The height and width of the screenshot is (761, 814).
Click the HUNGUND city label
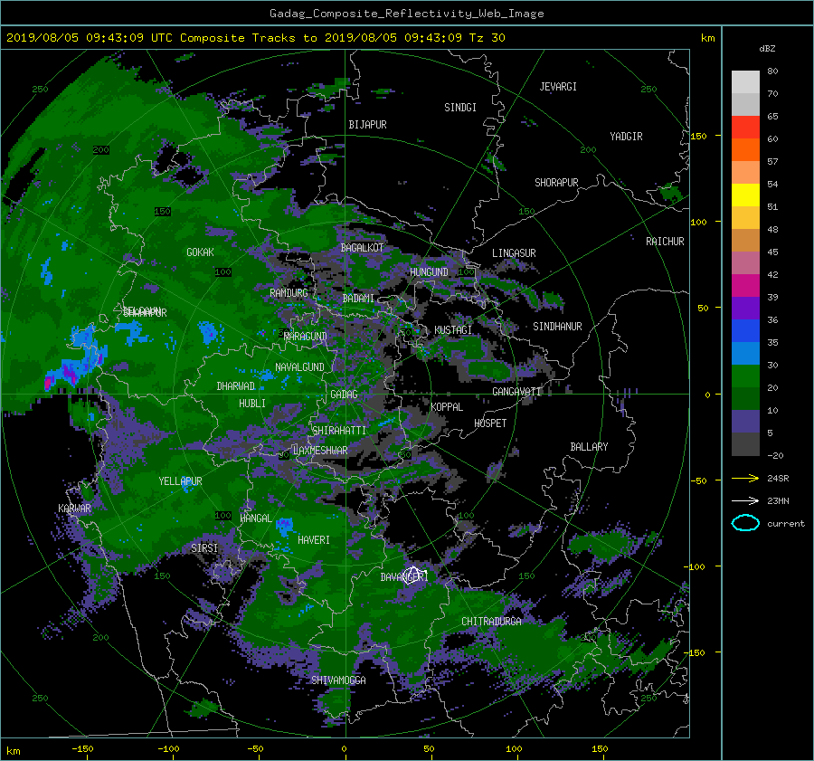429,272
